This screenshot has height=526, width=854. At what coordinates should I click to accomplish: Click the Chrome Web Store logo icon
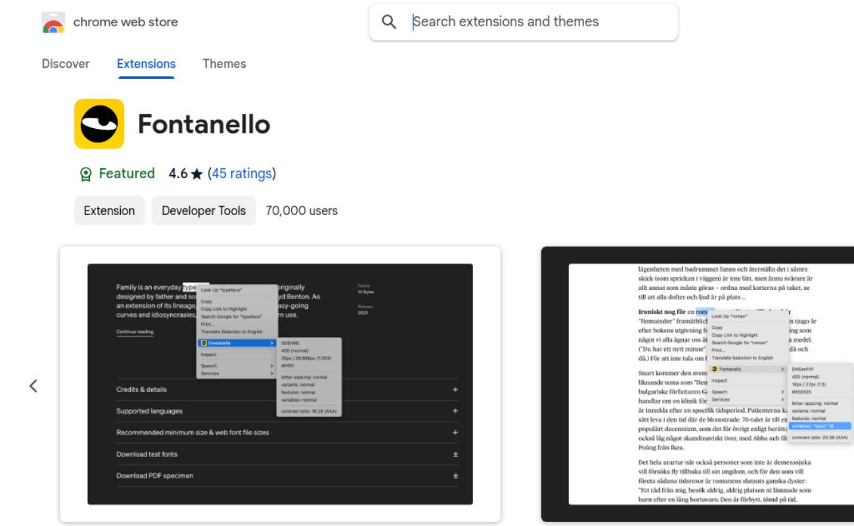pyautogui.click(x=53, y=22)
